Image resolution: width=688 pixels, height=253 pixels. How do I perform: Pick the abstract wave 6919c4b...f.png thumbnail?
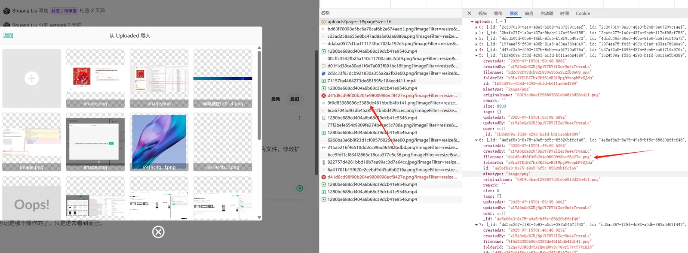pos(159,142)
